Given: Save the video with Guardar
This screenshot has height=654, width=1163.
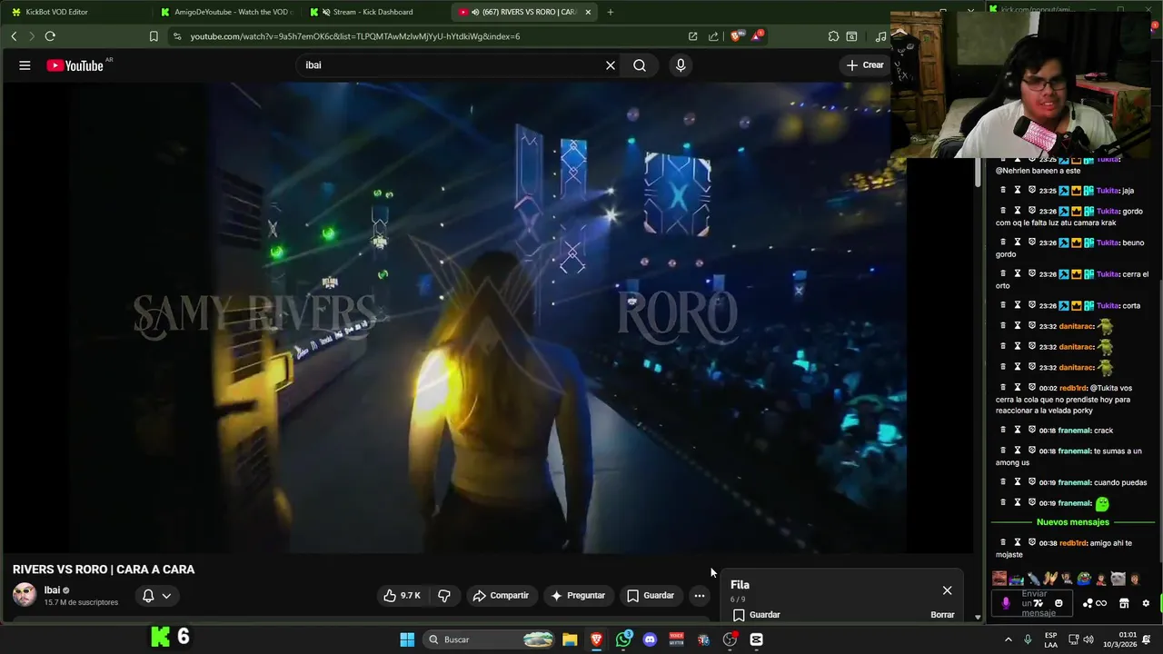Looking at the screenshot, I should pos(651,596).
